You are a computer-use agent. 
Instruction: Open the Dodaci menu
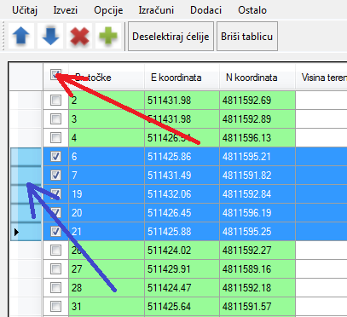[x=205, y=10]
